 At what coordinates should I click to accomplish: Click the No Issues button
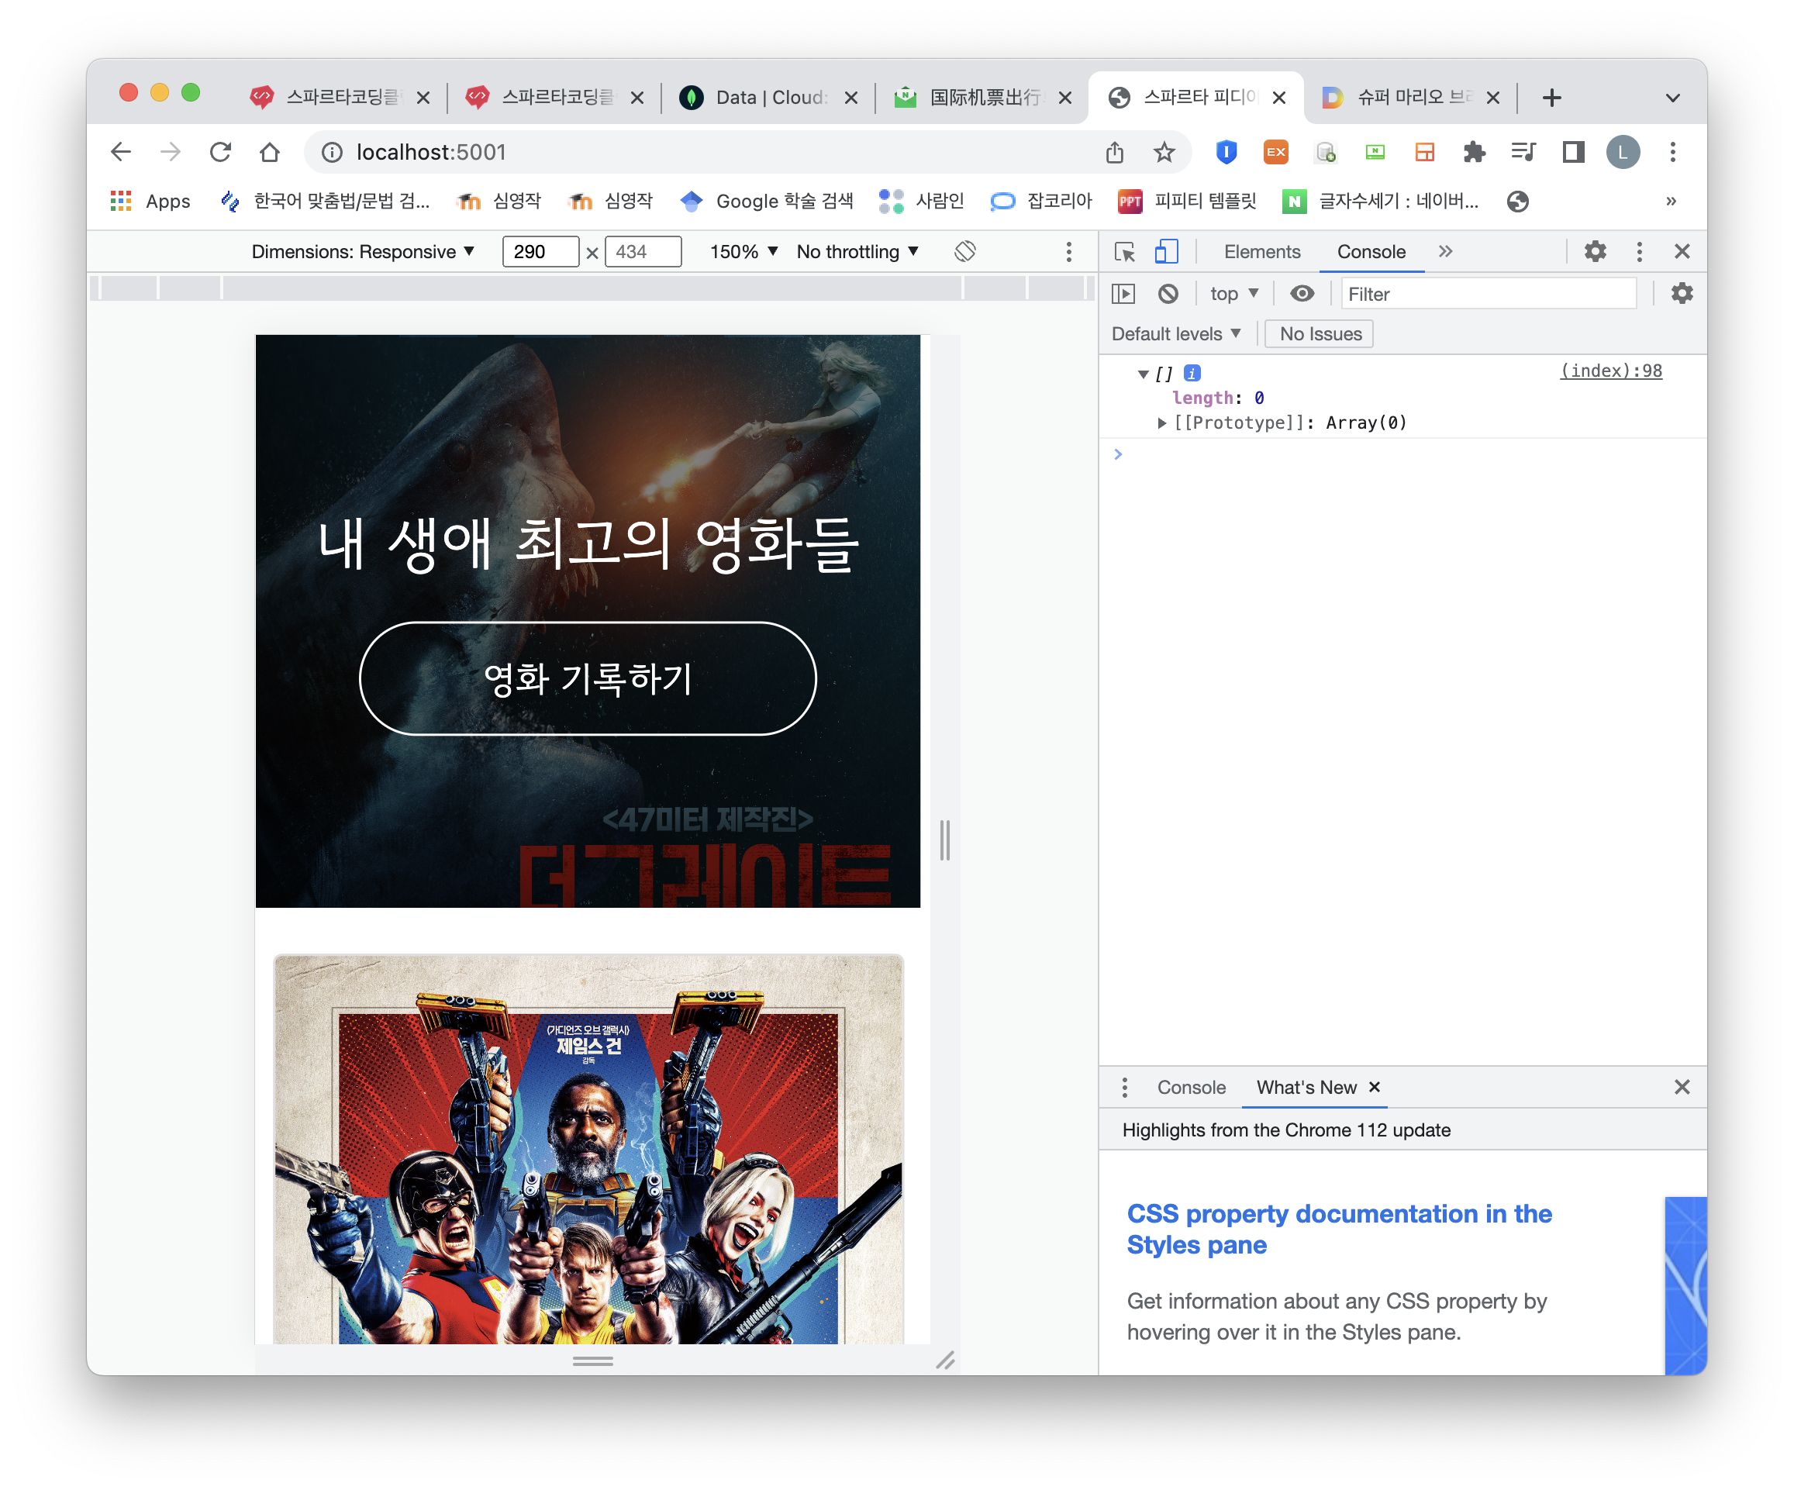point(1320,334)
